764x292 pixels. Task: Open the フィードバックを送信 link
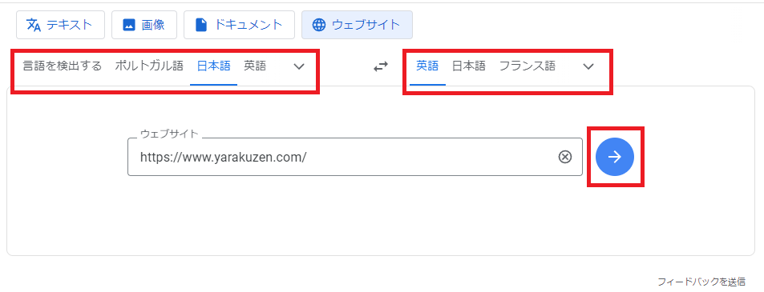[x=701, y=282]
